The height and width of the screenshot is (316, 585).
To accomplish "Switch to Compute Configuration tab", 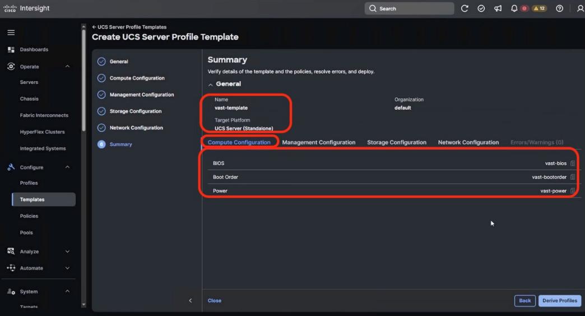I will (239, 142).
